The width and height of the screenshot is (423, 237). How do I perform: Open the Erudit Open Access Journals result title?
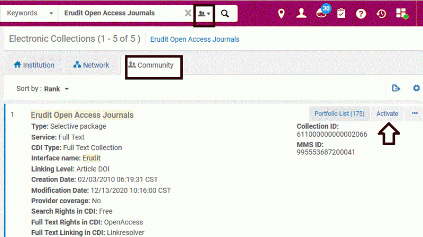pos(82,115)
